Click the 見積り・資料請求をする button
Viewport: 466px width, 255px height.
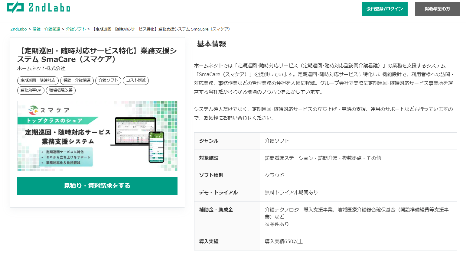[97, 186]
